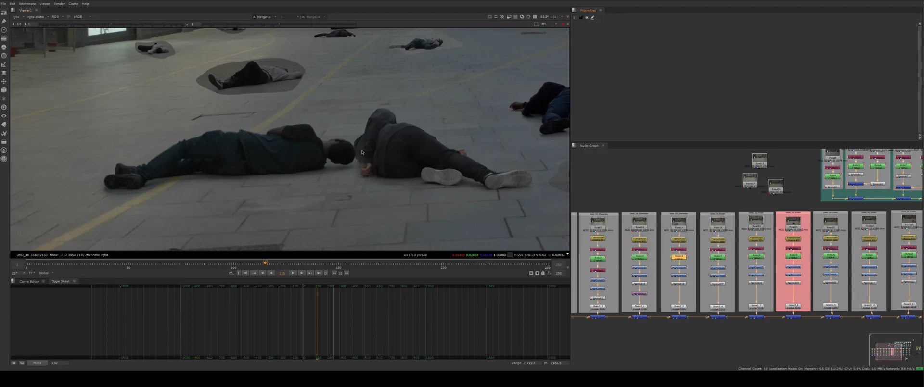Open the rgba channel layer dropdown
The width and height of the screenshot is (924, 387).
[x=18, y=17]
